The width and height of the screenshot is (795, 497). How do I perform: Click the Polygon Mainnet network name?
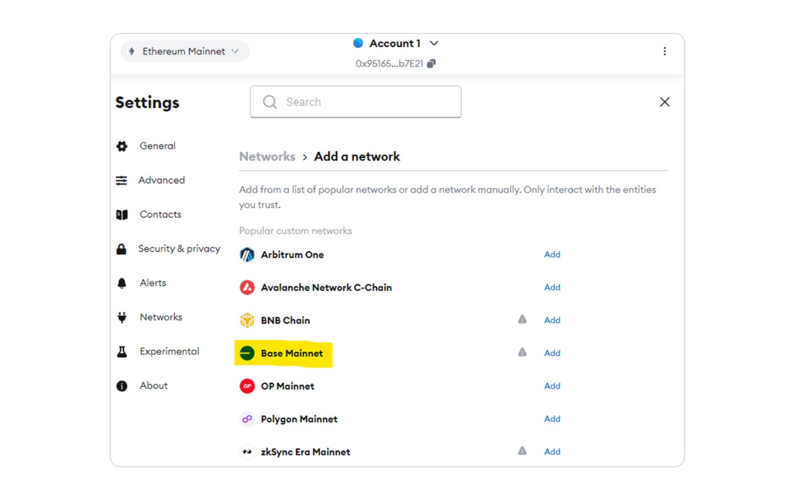pyautogui.click(x=299, y=419)
